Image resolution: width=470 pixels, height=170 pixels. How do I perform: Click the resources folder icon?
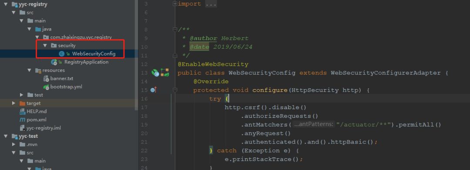[x=38, y=70]
